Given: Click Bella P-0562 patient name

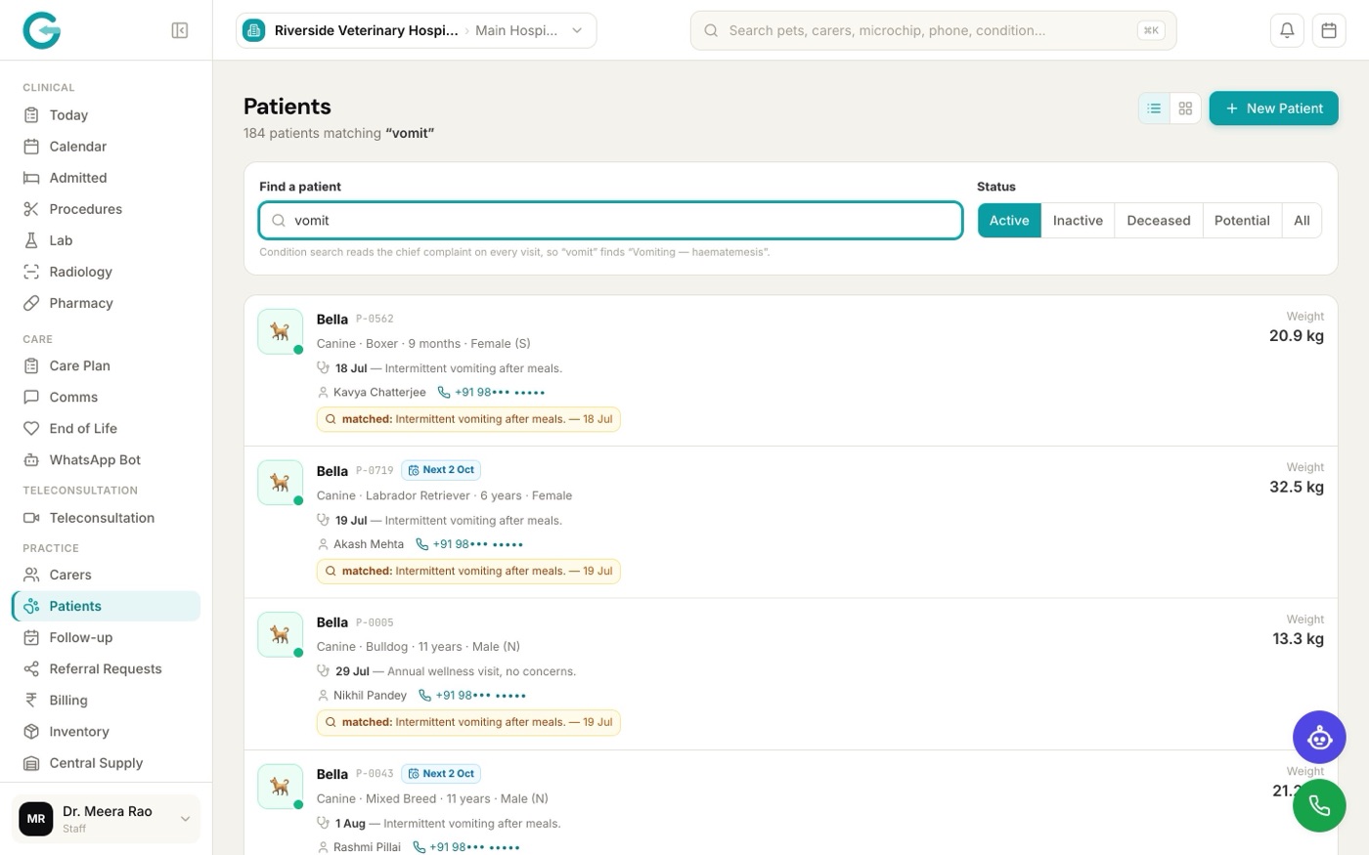Looking at the screenshot, I should click(x=332, y=320).
